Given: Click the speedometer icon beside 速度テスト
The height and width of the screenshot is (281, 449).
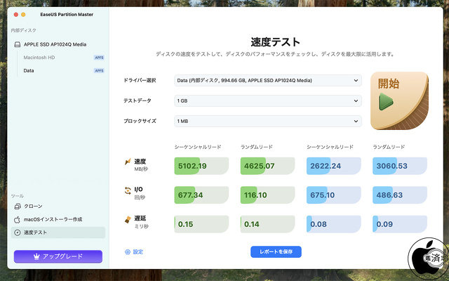Looking at the screenshot, I should coord(18,233).
